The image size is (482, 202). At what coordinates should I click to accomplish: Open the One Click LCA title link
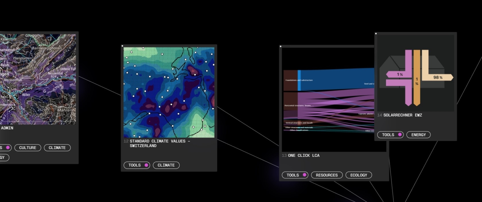coord(304,156)
